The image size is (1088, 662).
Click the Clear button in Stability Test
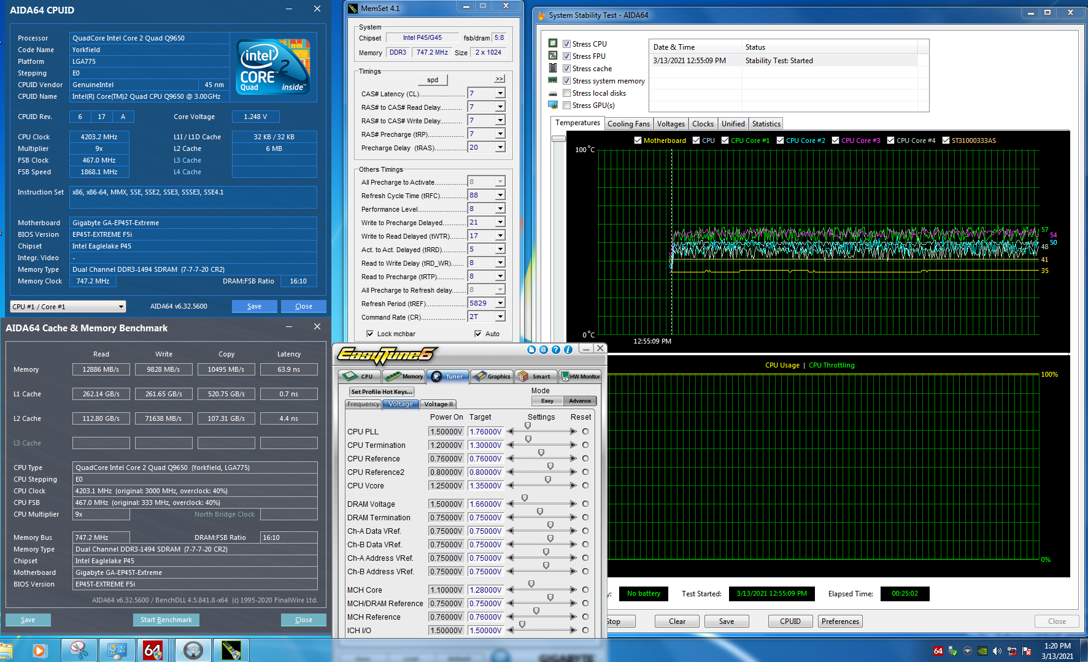coord(677,622)
